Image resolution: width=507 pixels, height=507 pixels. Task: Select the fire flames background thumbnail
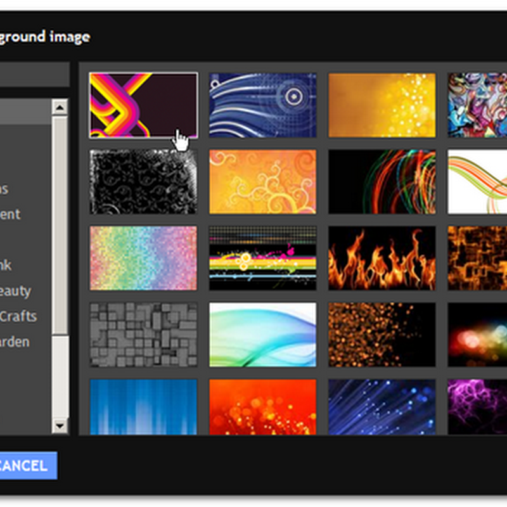tap(382, 258)
